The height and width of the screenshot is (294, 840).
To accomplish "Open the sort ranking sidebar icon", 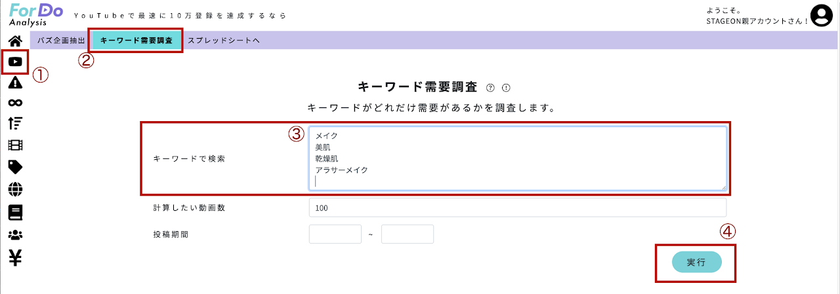I will [x=15, y=123].
